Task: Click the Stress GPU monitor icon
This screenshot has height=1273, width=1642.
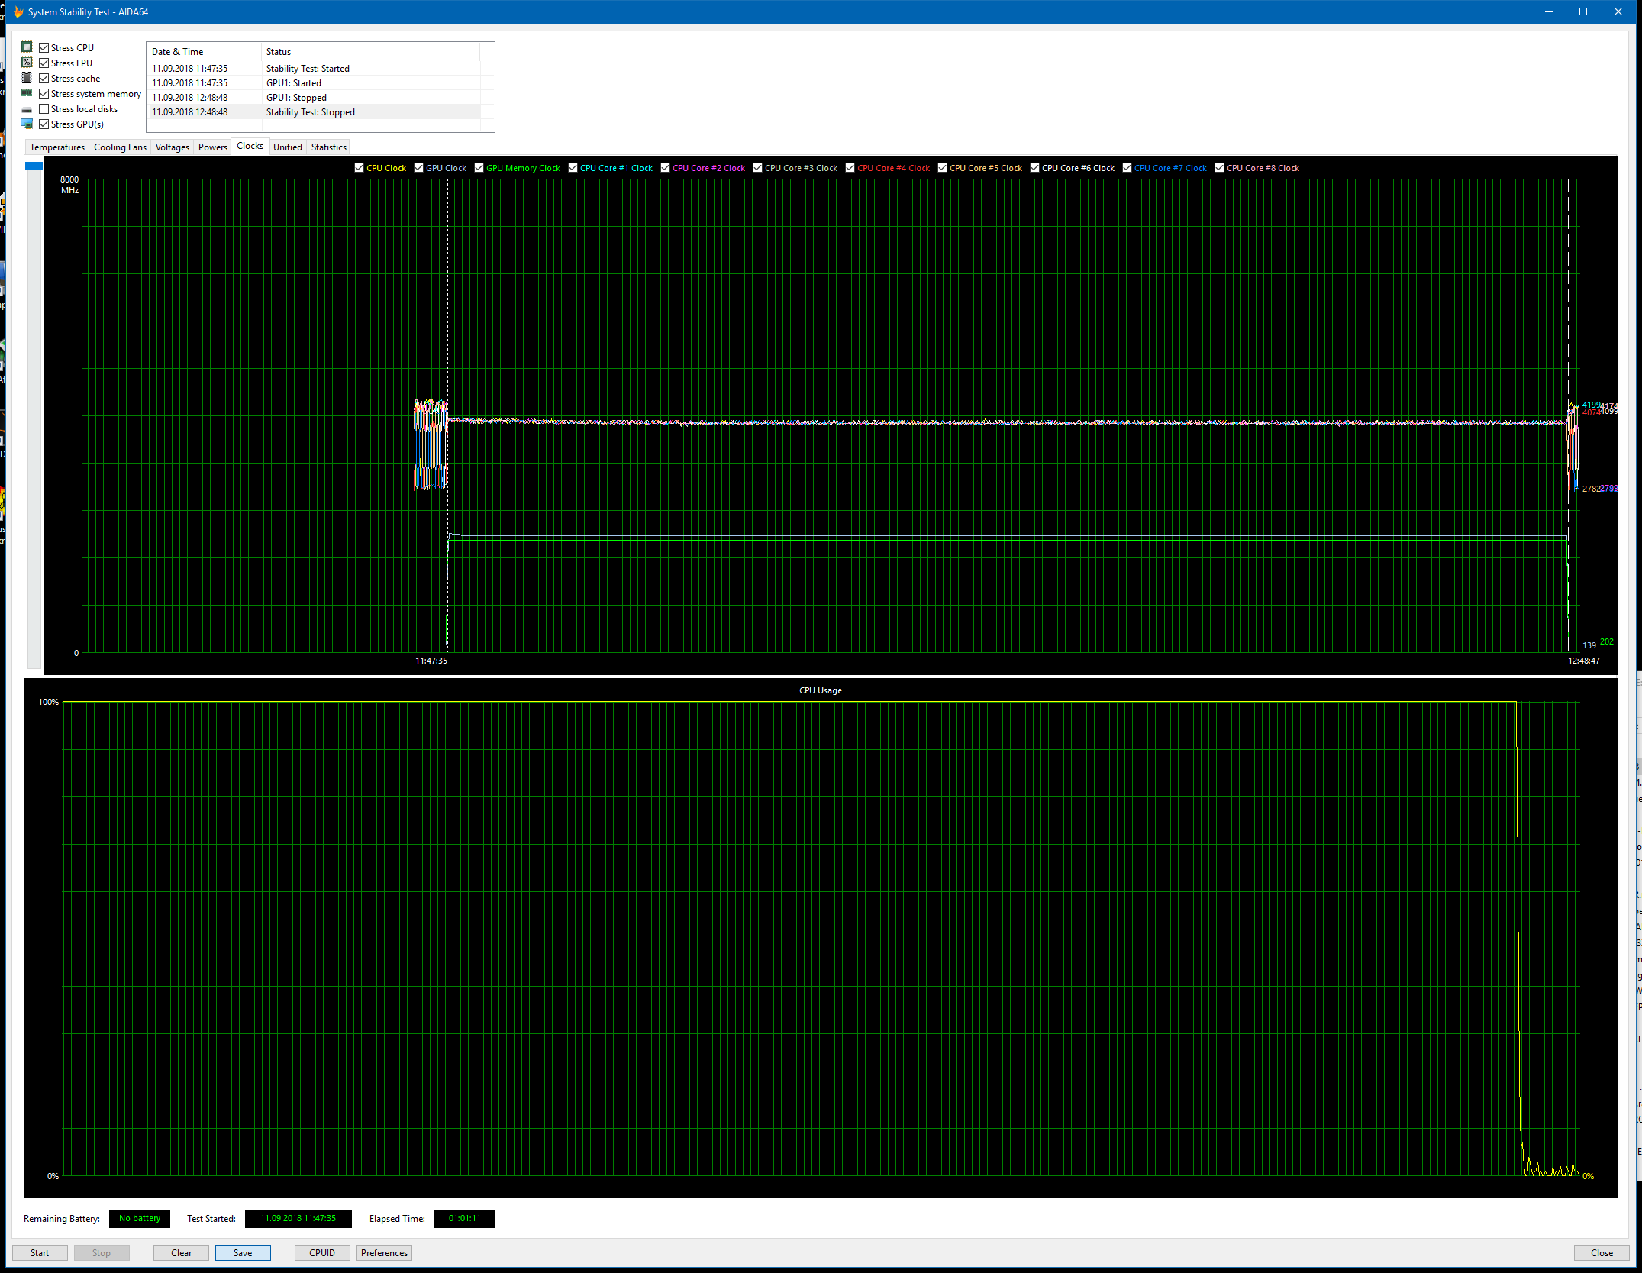Action: pyautogui.click(x=27, y=124)
